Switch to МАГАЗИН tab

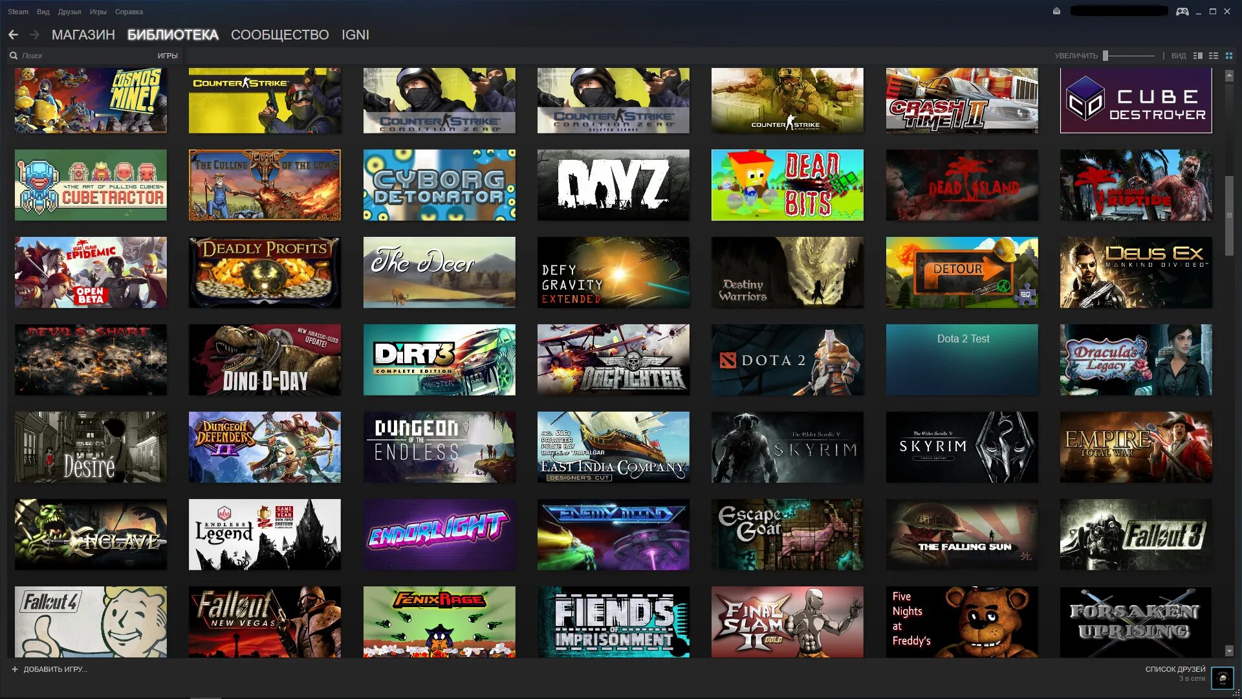(x=83, y=35)
